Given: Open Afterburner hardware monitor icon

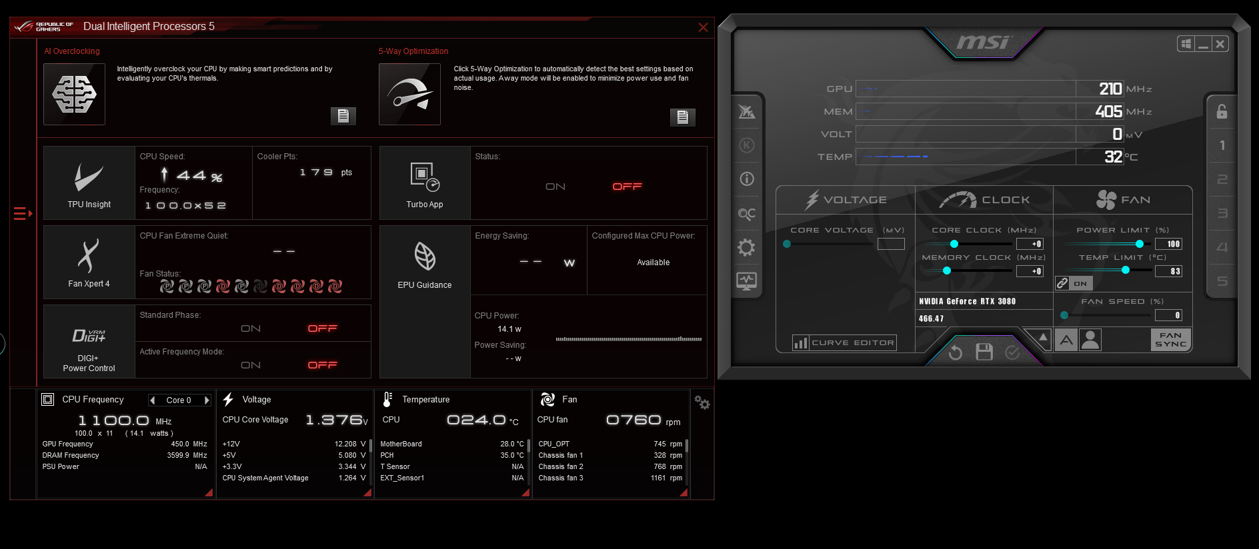Looking at the screenshot, I should coord(747,281).
